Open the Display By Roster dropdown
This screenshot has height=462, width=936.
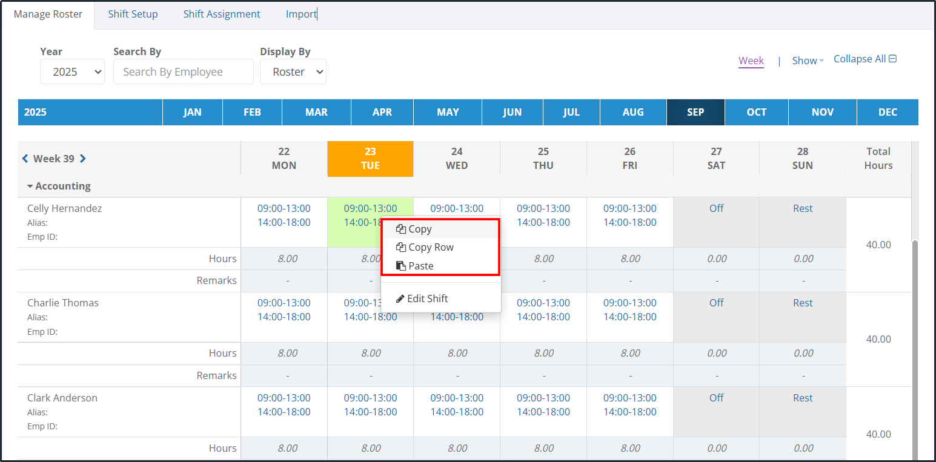293,71
